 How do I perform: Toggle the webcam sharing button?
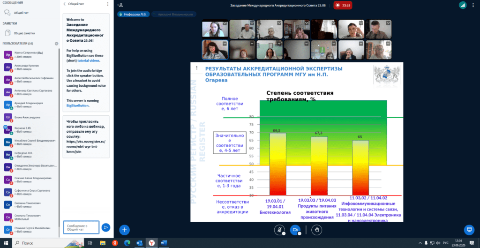pos(295,230)
